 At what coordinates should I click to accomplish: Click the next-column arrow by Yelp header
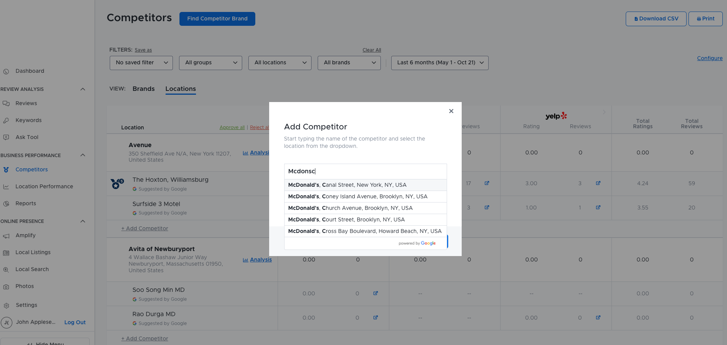tap(604, 112)
